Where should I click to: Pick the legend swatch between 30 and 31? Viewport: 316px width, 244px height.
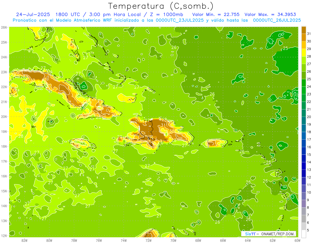point(304,37)
